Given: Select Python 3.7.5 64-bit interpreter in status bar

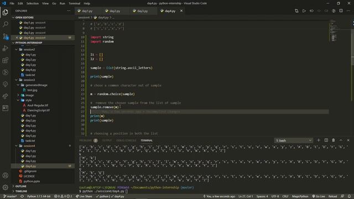Looking at the screenshot, I should point(39,196).
